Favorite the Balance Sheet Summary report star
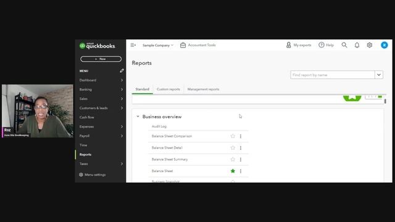 coord(233,159)
